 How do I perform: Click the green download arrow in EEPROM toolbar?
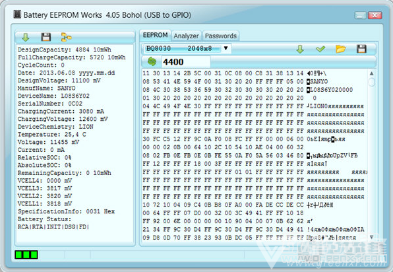click(x=300, y=49)
